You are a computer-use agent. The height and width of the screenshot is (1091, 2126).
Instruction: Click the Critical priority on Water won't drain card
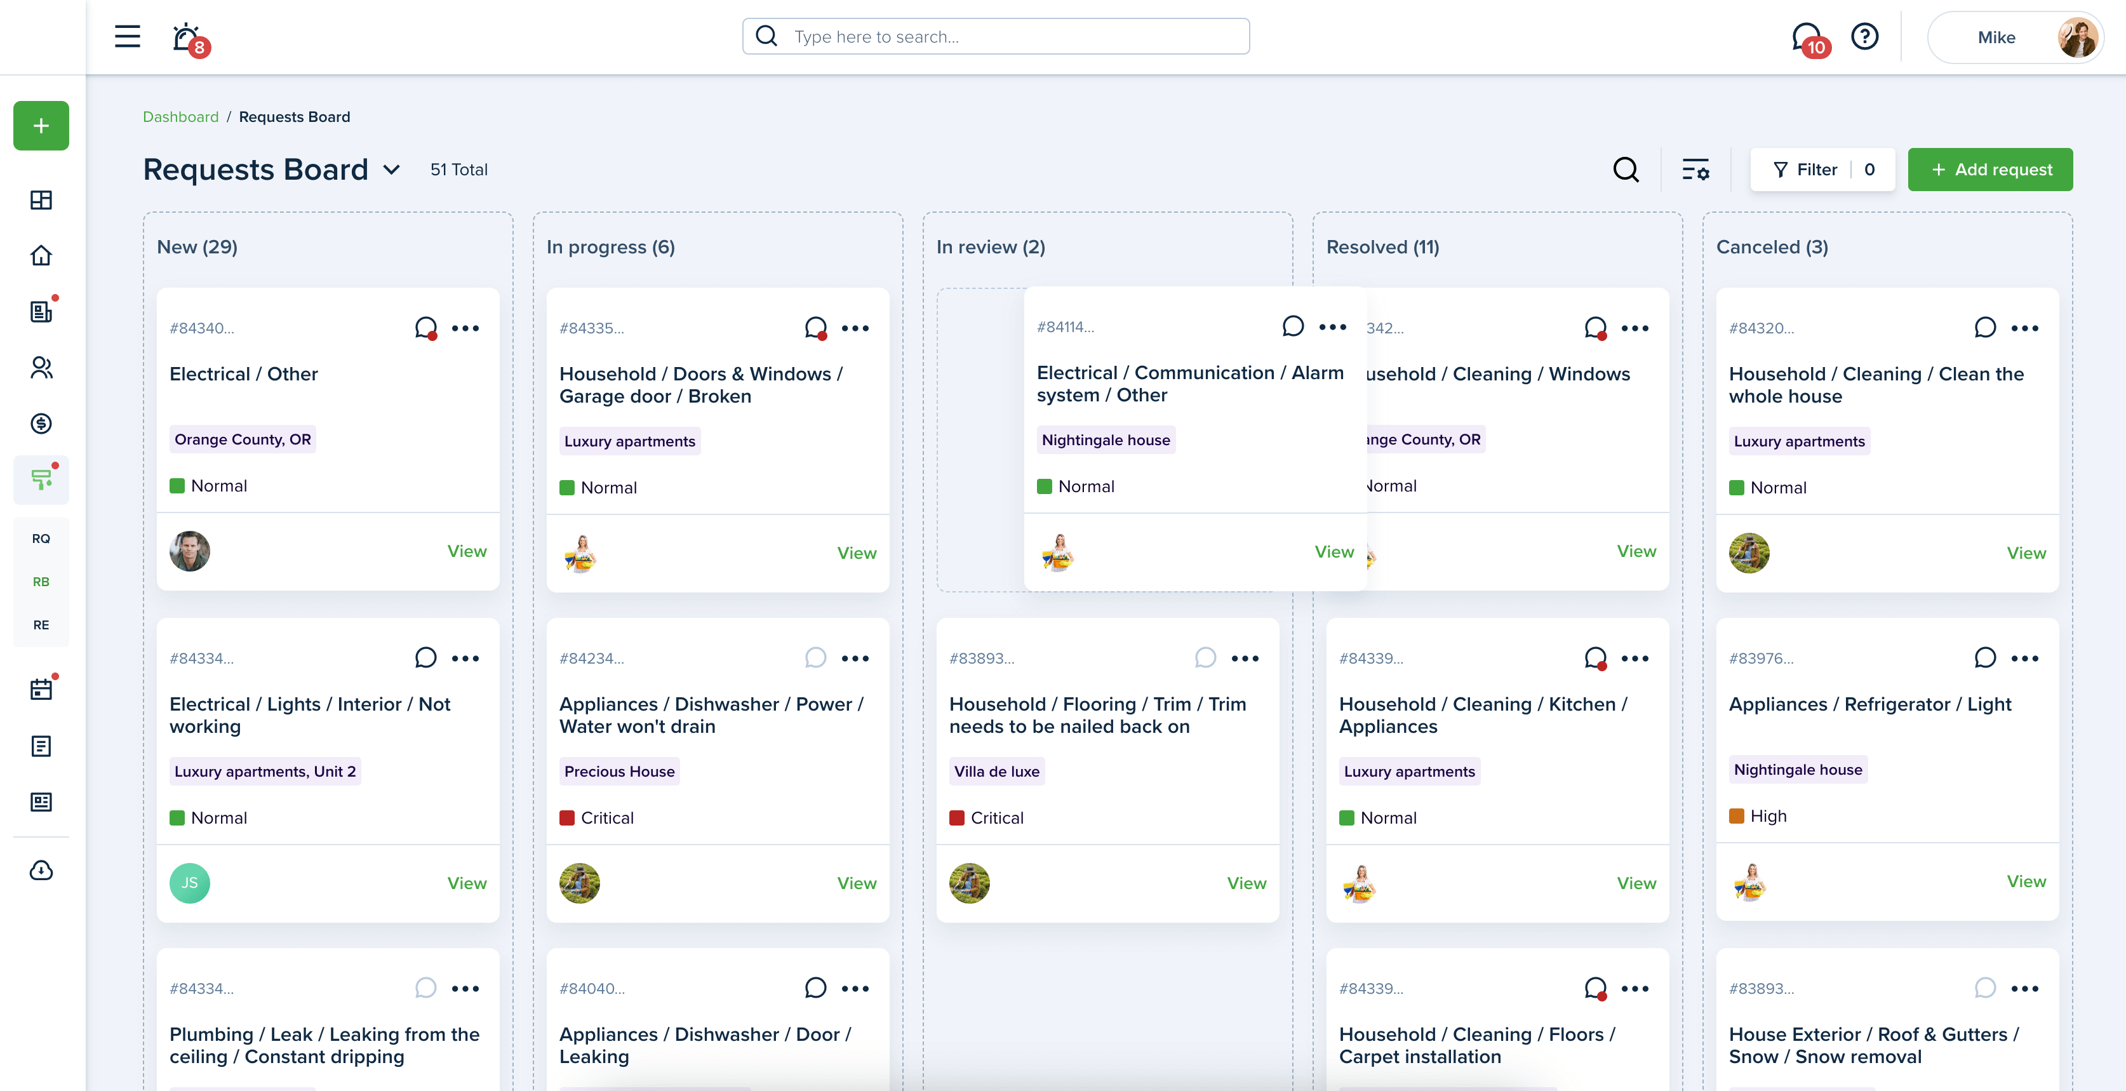(x=597, y=818)
